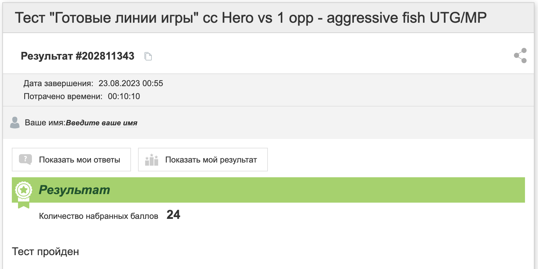Click the Тест пройден status text
This screenshot has height=269, width=538.
point(46,252)
